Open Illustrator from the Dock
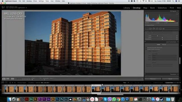The image size is (182, 102). 53,99
